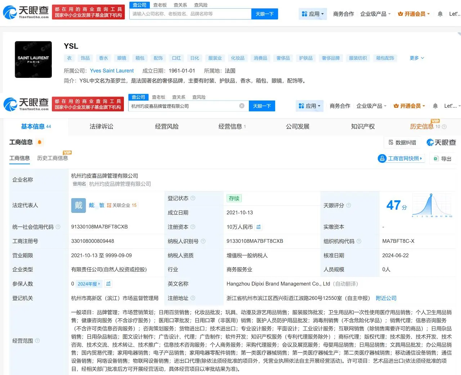Screen dimensions: 461x375
Task: Focus the empty 请输入公司名称 search field
Action: [x=190, y=14]
